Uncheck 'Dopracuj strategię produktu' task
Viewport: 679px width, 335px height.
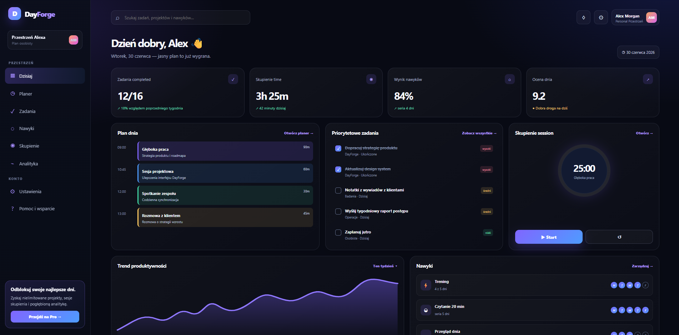338,148
